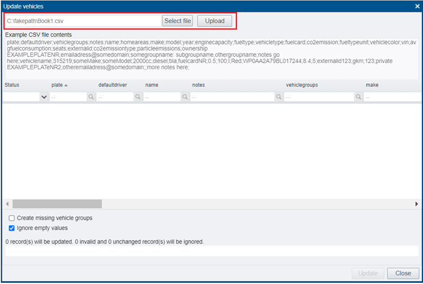This screenshot has width=423, height=284.
Task: Uncheck Ignore empty values checkbox
Action: [12, 228]
